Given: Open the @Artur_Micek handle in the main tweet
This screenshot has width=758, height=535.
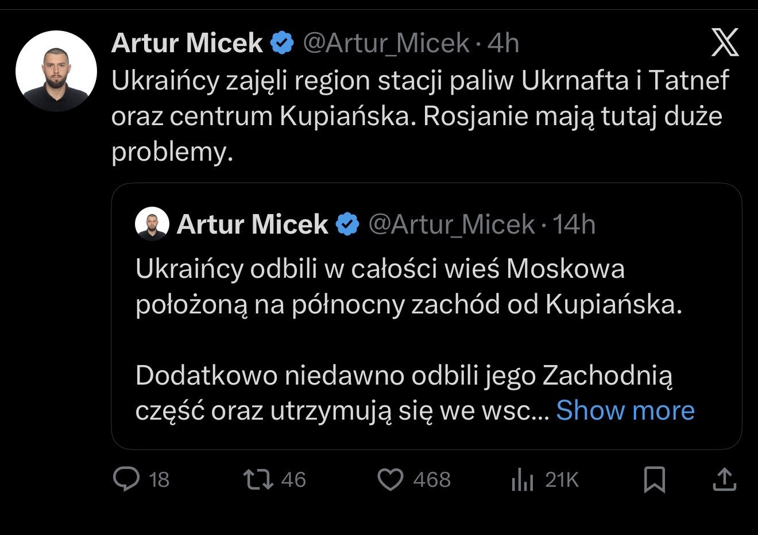Looking at the screenshot, I should [386, 43].
